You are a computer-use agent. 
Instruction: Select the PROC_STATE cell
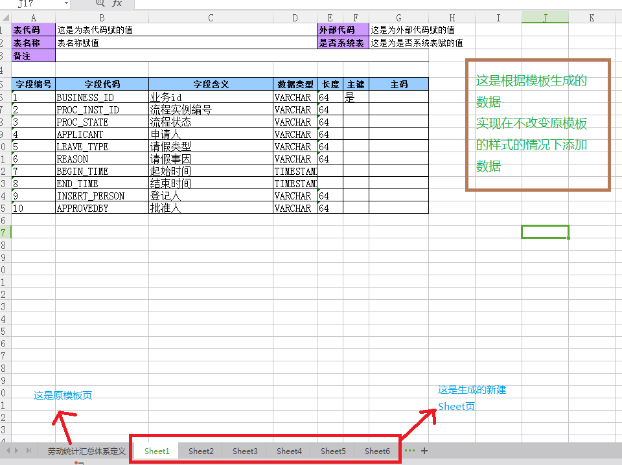[102, 122]
